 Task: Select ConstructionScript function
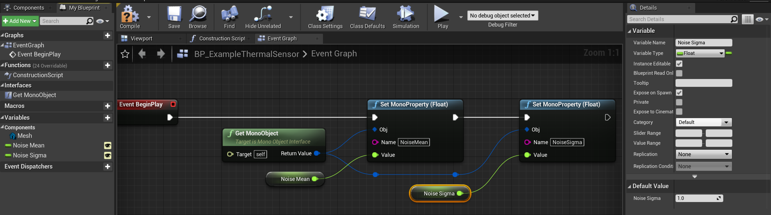point(38,75)
